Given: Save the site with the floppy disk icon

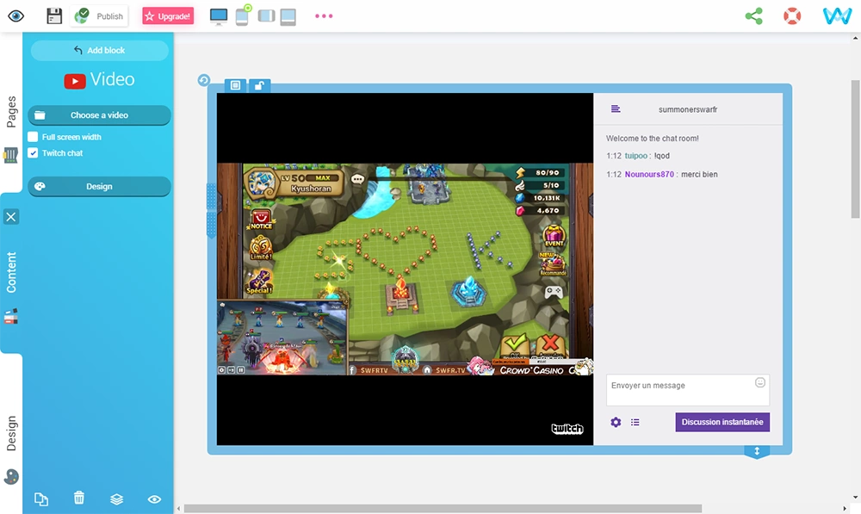Looking at the screenshot, I should [x=54, y=15].
